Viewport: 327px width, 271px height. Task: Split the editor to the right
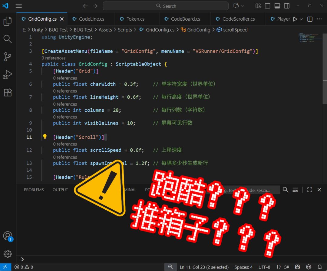pyautogui.click(x=310, y=19)
